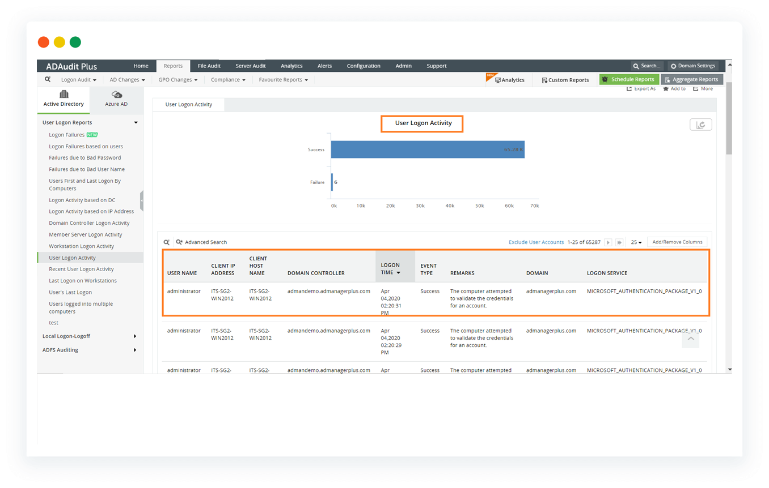The image size is (769, 488).
Task: Click the top Search field
Action: [647, 66]
